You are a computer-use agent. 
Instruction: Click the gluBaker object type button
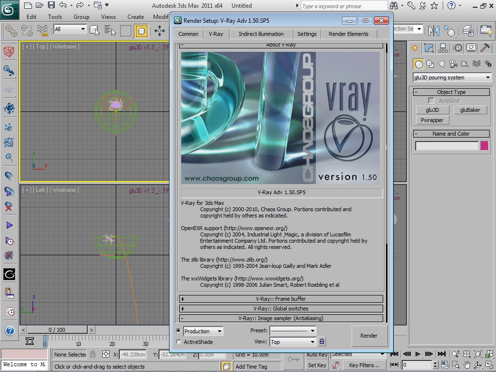pos(470,110)
